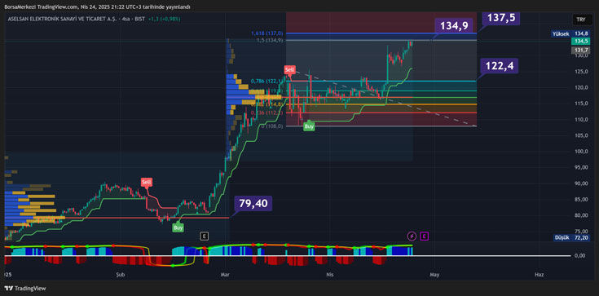Click the purple E earnings icon

[424, 236]
